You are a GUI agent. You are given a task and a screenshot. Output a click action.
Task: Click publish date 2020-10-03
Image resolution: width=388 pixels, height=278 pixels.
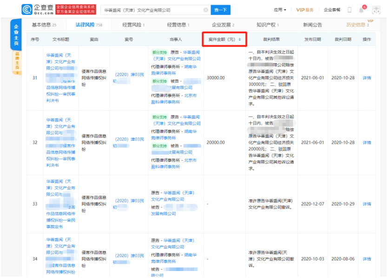point(313,259)
